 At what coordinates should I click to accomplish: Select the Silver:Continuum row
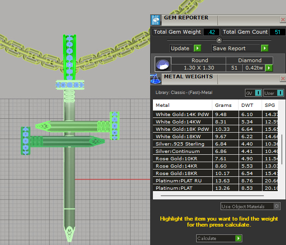216,151
